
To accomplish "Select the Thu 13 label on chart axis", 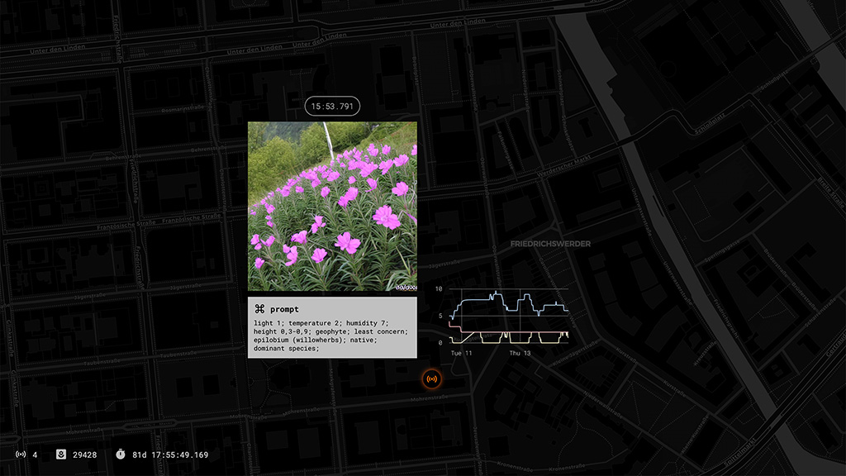I will tap(520, 353).
